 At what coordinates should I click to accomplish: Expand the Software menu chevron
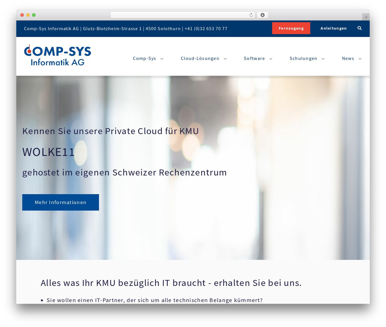pos(271,59)
